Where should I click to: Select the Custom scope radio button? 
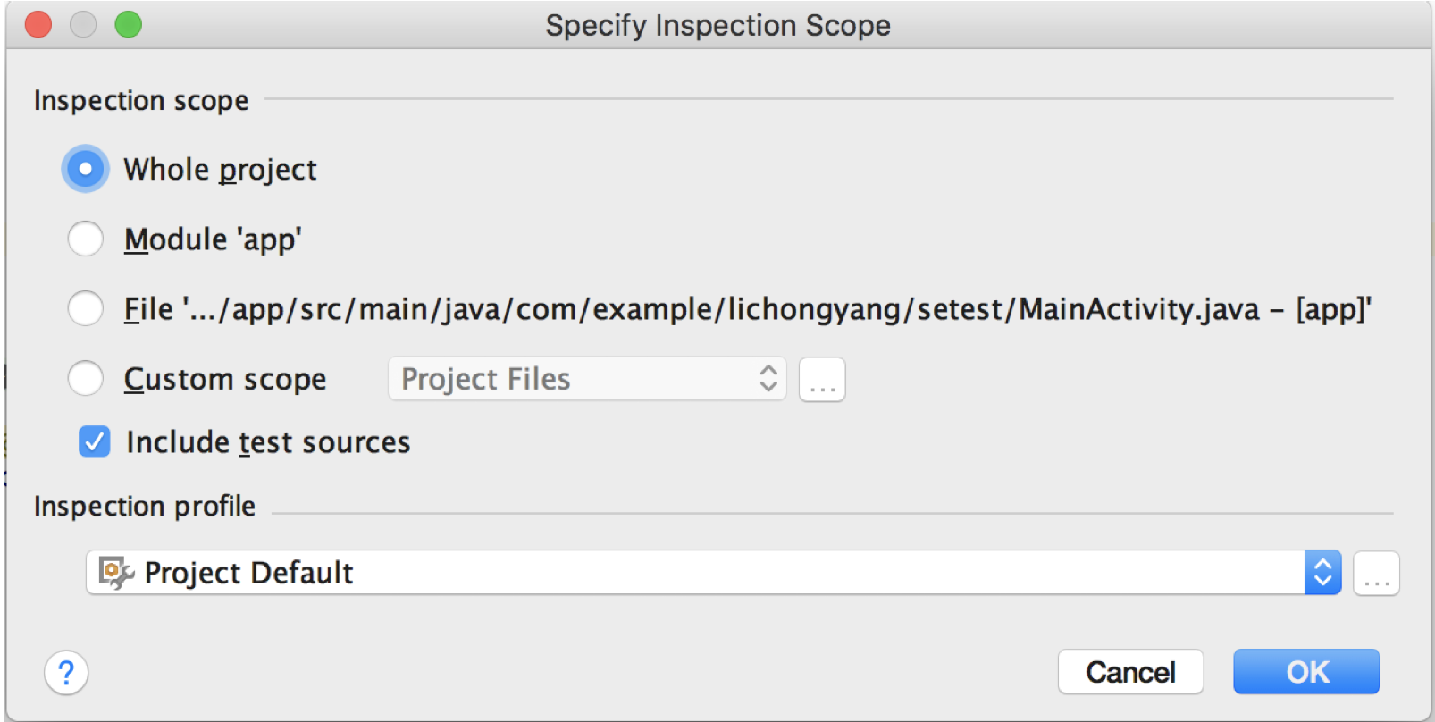click(x=86, y=378)
